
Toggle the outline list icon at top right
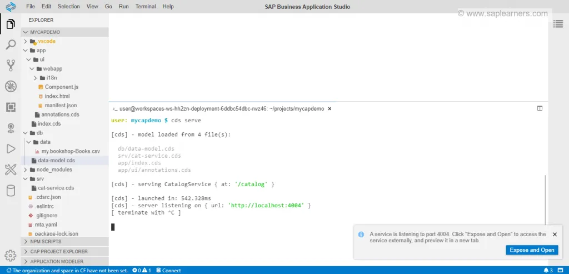(558, 24)
